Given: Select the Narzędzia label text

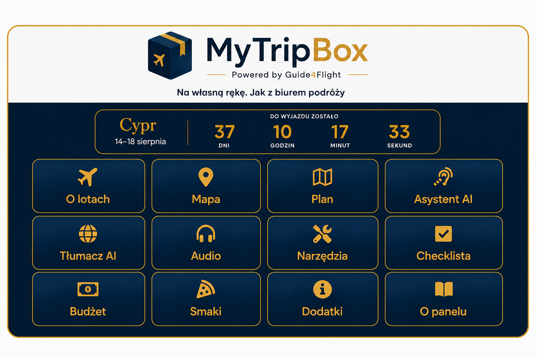Looking at the screenshot, I should [x=322, y=256].
